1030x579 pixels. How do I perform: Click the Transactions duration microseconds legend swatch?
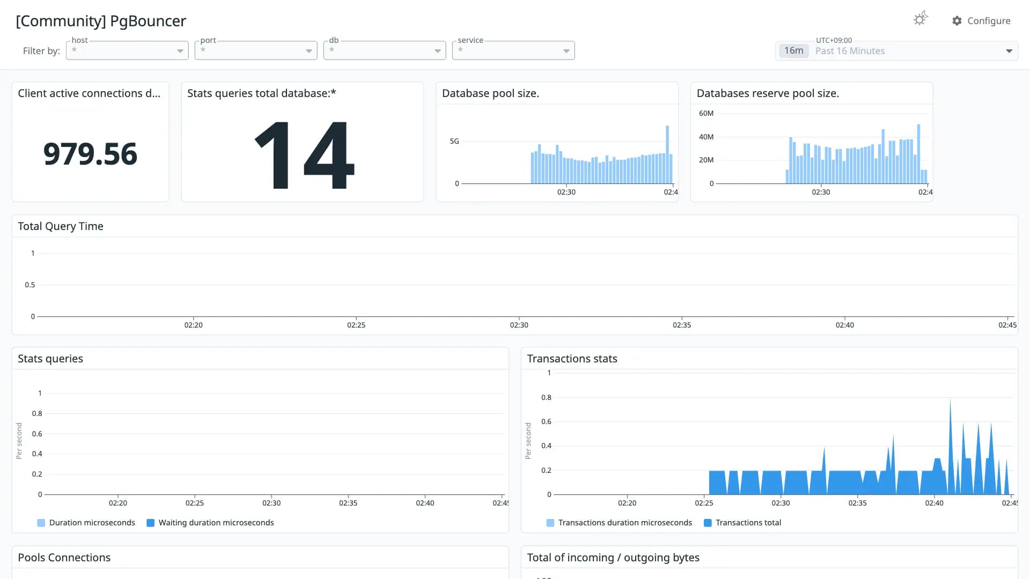(x=550, y=523)
